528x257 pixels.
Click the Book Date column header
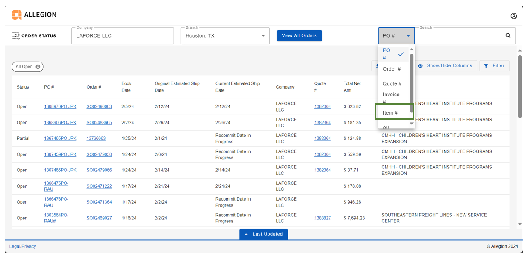127,87
